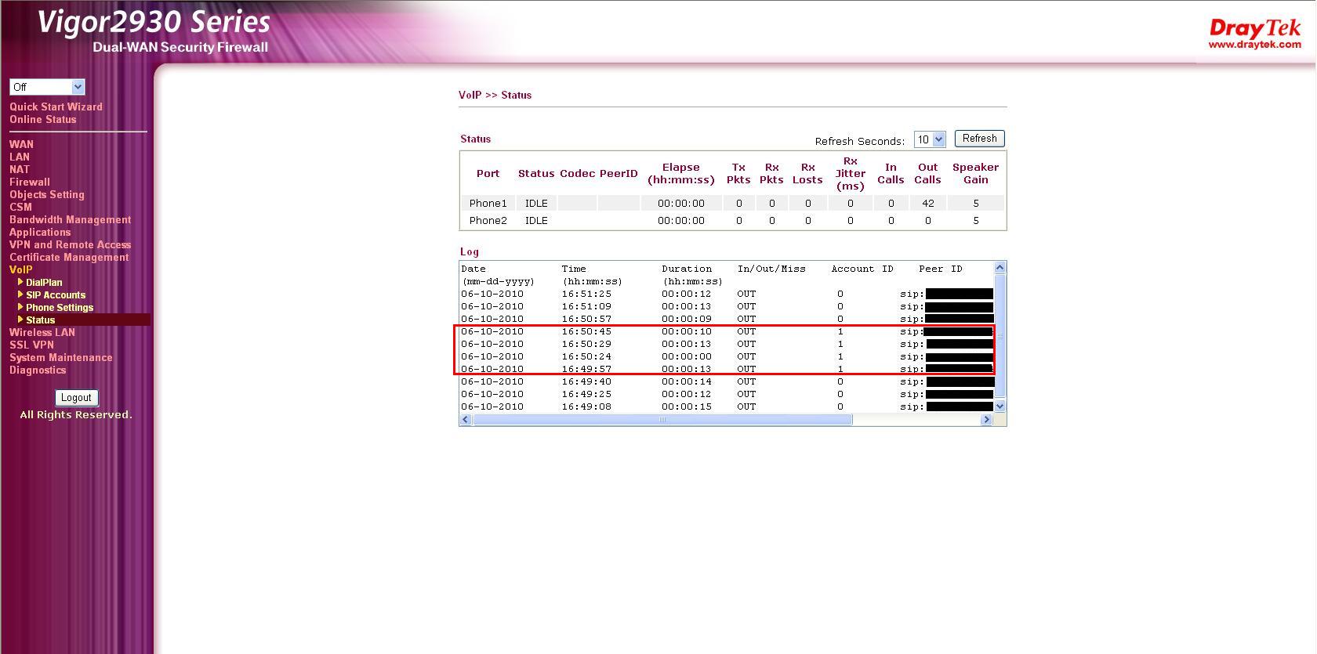Open the LAN menu
The width and height of the screenshot is (1317, 654).
point(20,157)
